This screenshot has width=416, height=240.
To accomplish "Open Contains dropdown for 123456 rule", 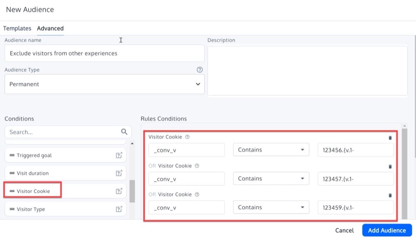I will click(x=271, y=150).
